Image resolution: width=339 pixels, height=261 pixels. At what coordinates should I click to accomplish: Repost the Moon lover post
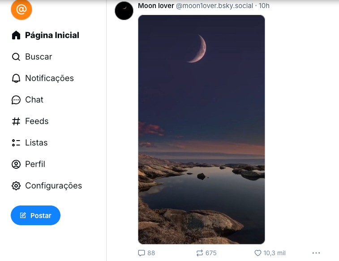[x=200, y=253]
